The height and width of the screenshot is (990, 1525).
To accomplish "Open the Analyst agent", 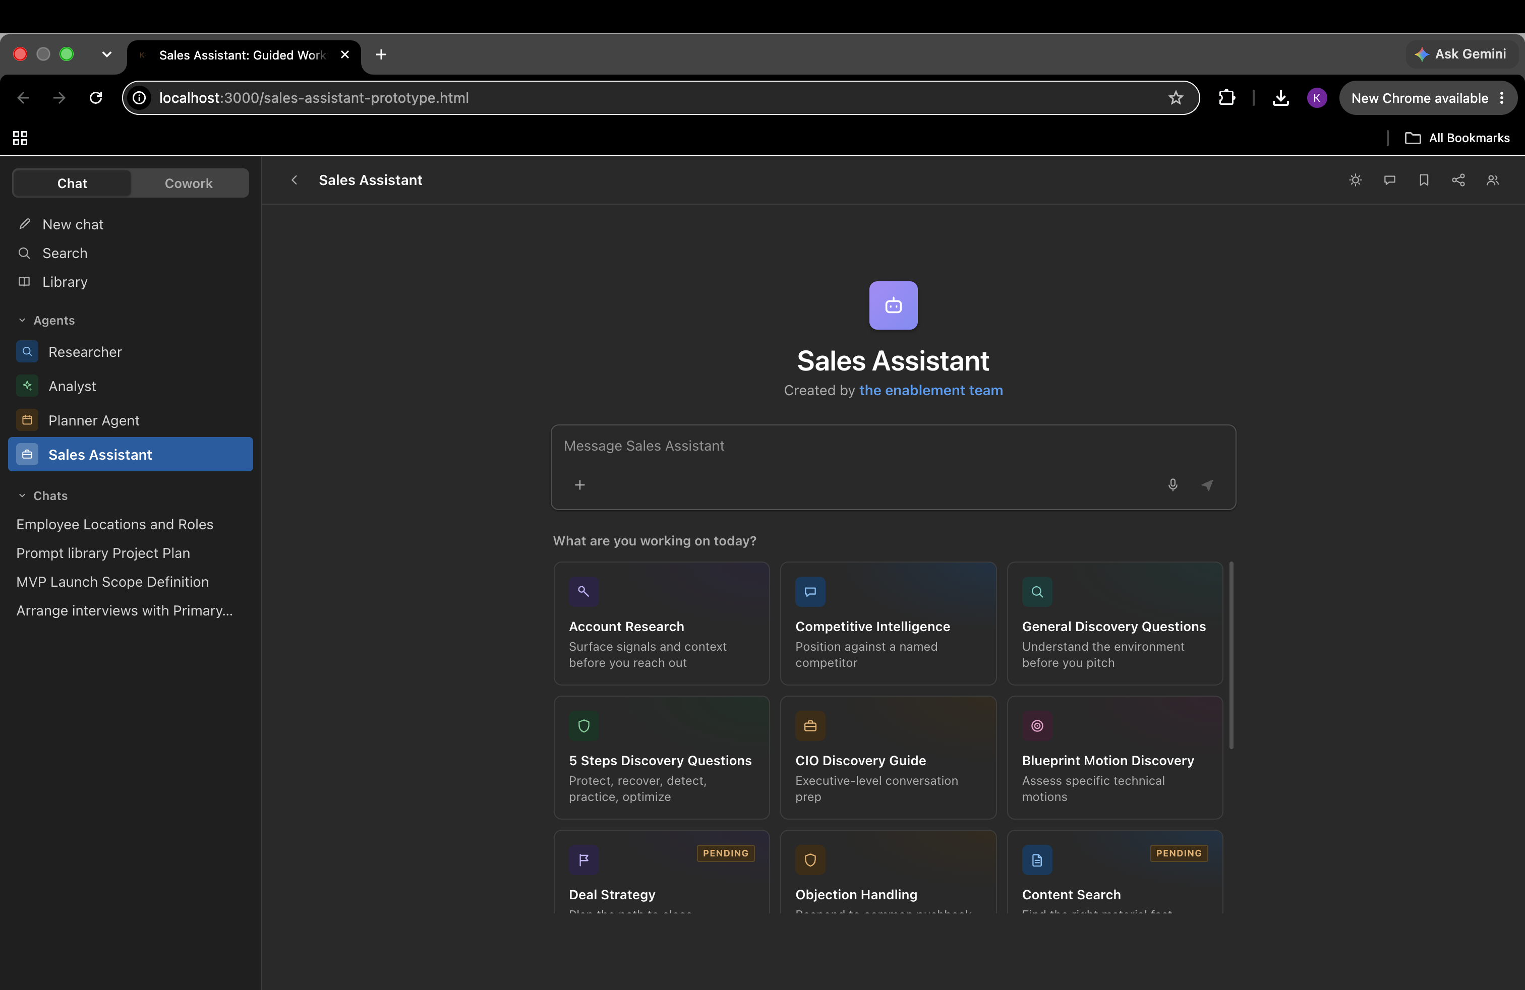I will click(x=131, y=386).
